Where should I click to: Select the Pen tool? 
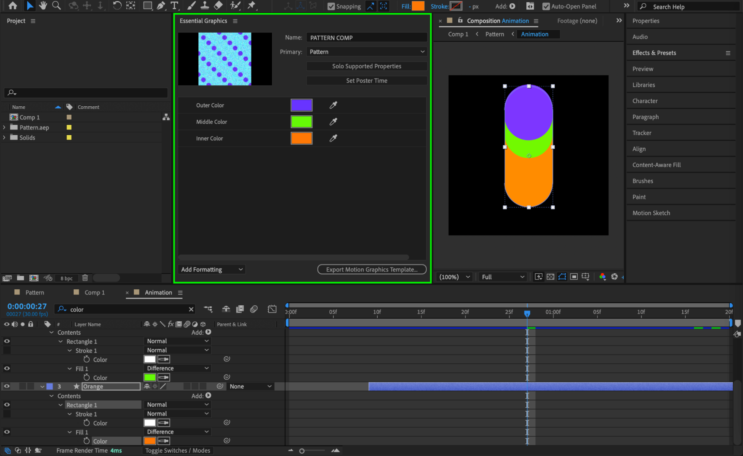coord(161,6)
